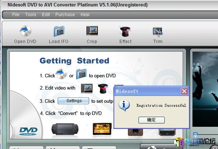Open the Help menu
Screen dimensions: 218x149
pos(85,15)
